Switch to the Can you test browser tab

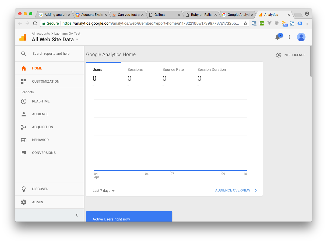[x=128, y=15]
